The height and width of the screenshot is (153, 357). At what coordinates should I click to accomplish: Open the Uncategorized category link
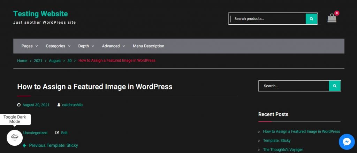pos(35,133)
